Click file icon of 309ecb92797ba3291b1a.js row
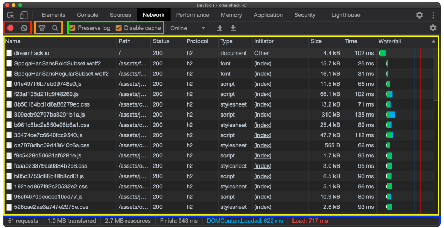This screenshot has width=444, height=228. (x=10, y=115)
